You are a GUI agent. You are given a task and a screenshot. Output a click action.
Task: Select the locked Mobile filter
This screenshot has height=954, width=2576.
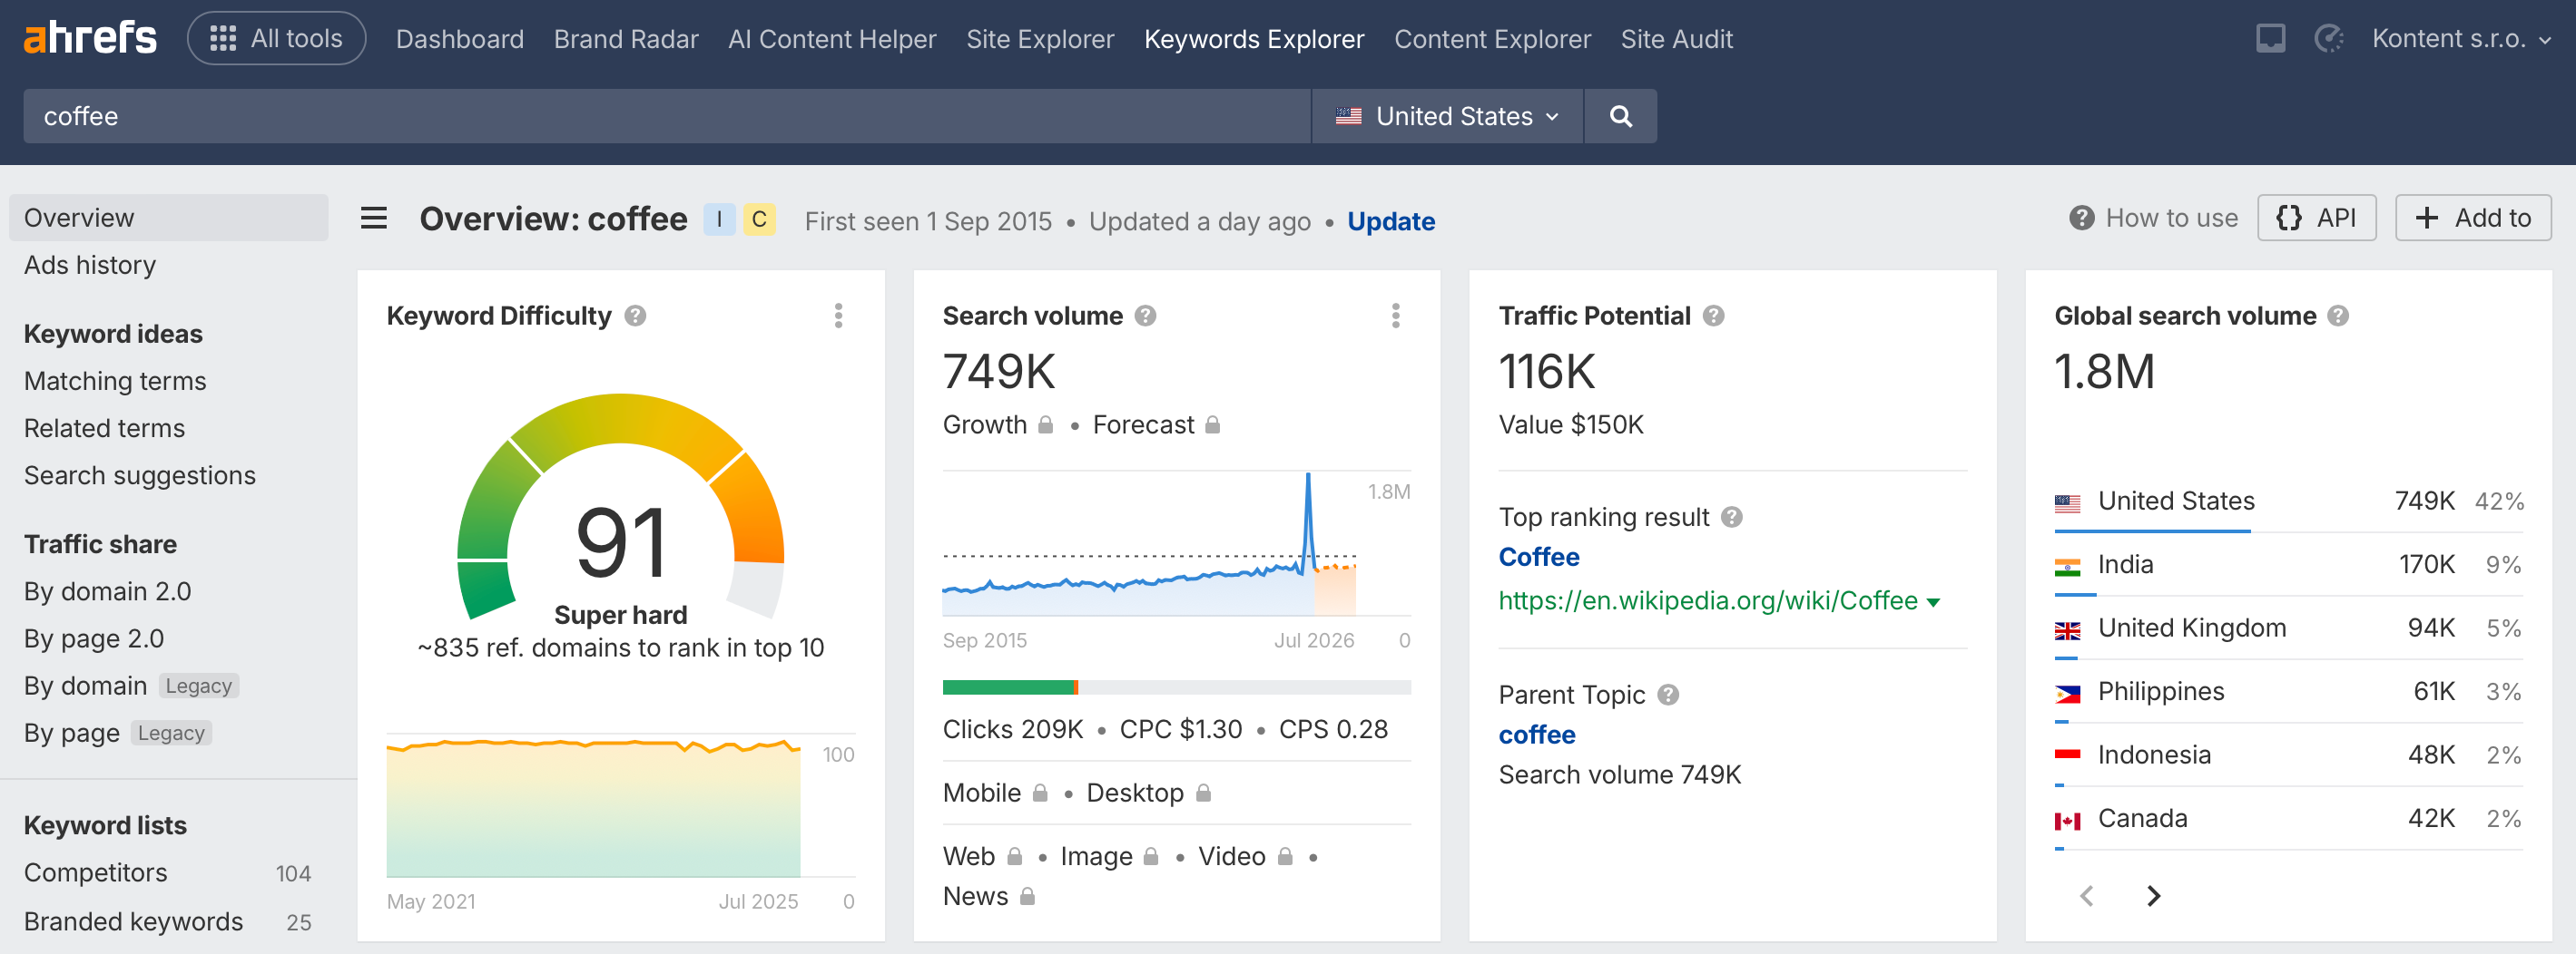pyautogui.click(x=995, y=793)
